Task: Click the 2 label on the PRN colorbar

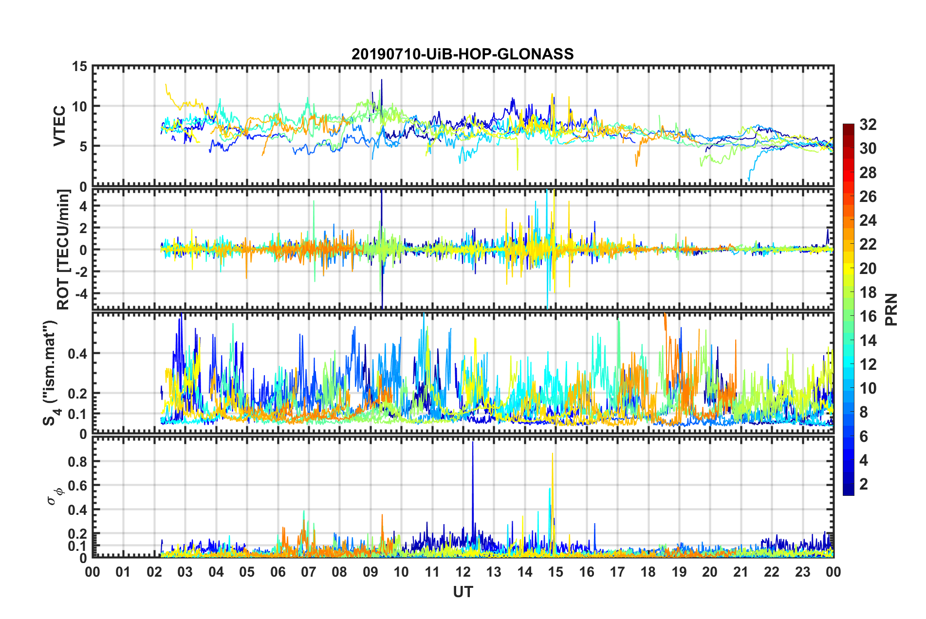Action: tap(864, 484)
